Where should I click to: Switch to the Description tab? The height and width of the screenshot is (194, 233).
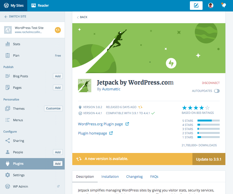pos(85,177)
